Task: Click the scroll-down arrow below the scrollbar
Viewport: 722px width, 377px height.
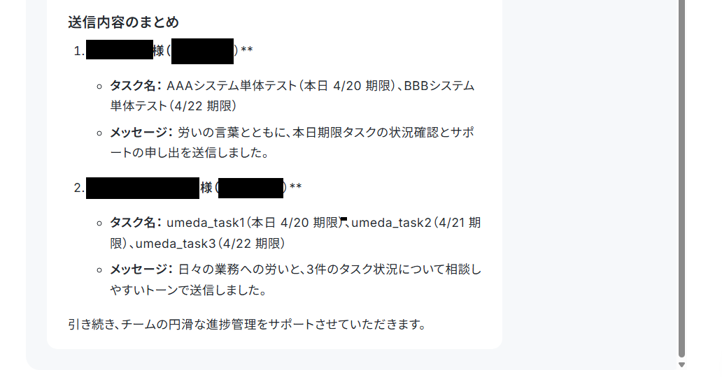Action: 682,364
